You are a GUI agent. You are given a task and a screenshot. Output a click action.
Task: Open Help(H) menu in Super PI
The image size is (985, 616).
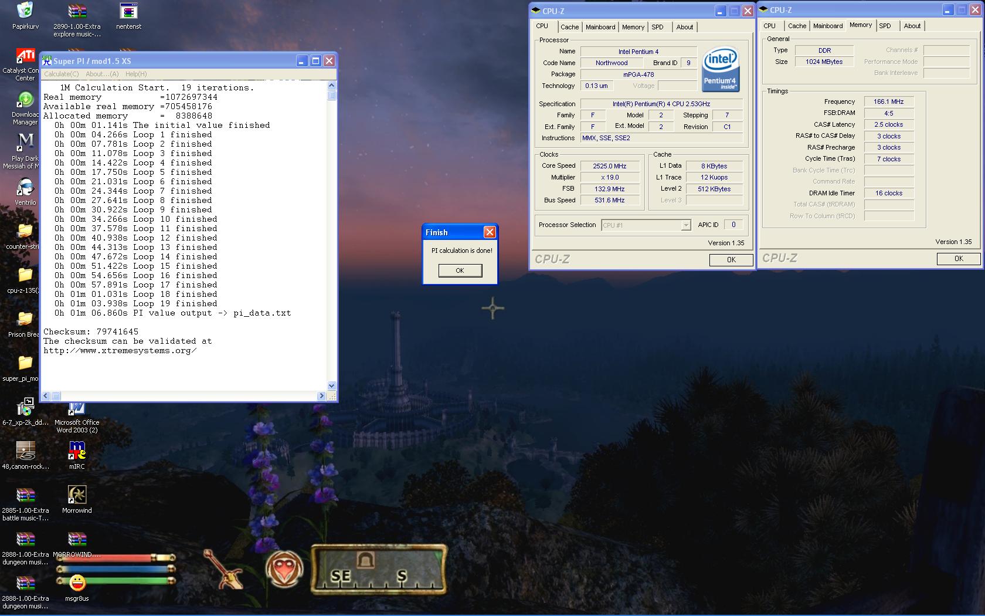(136, 74)
